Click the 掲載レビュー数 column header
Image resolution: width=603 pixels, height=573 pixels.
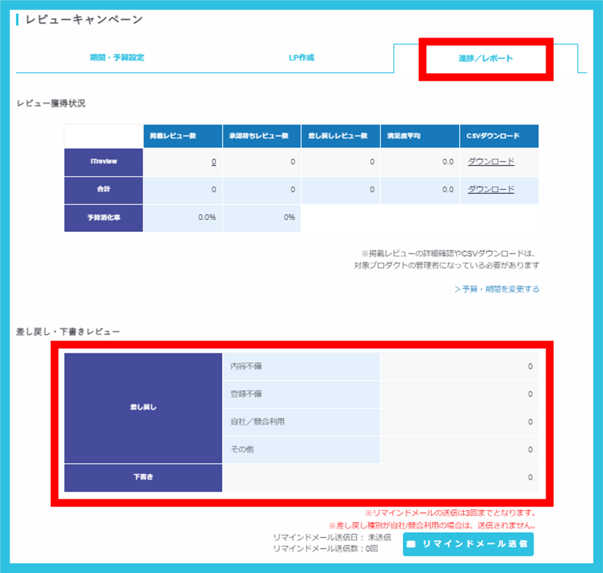182,136
